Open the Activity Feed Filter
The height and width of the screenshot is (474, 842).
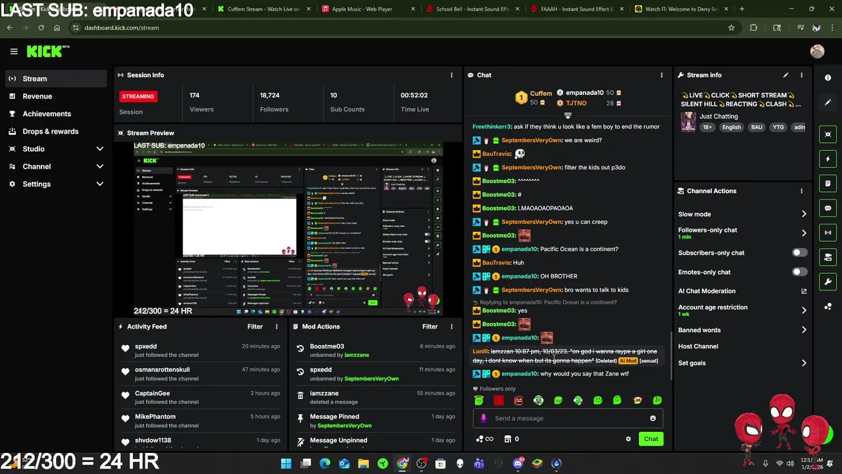tap(255, 327)
